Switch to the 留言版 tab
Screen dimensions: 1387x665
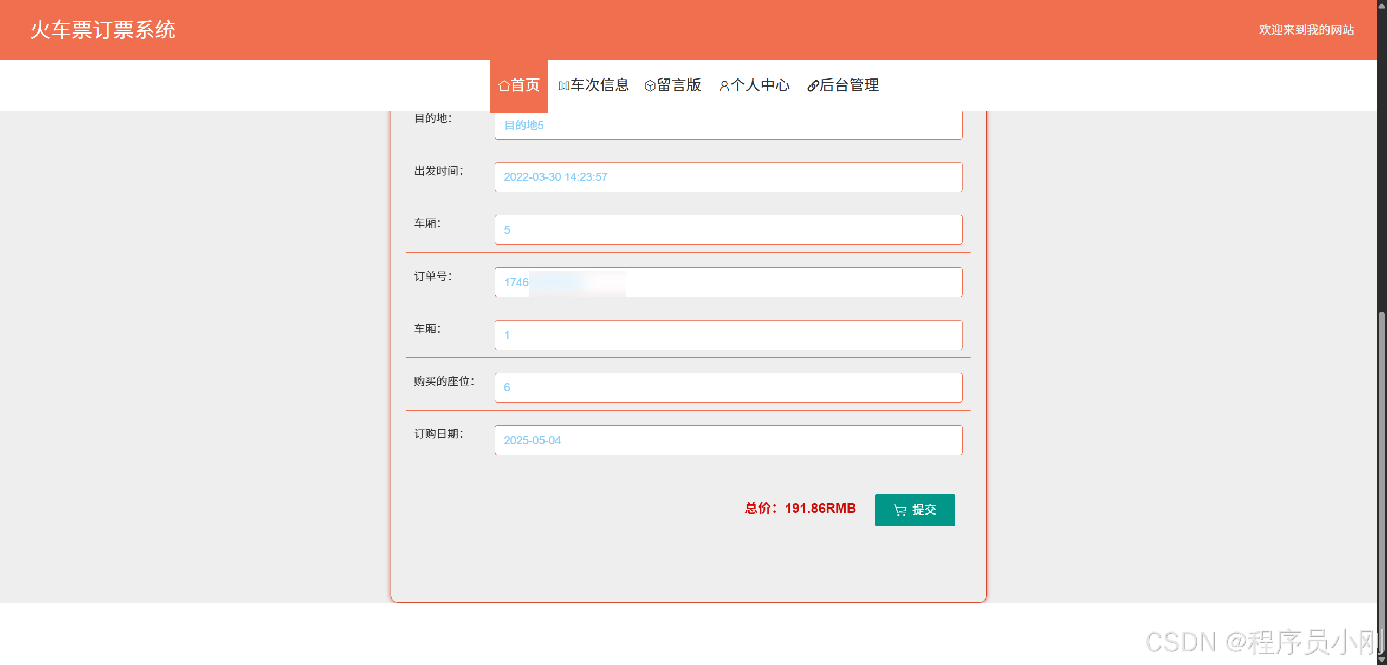pyautogui.click(x=679, y=85)
